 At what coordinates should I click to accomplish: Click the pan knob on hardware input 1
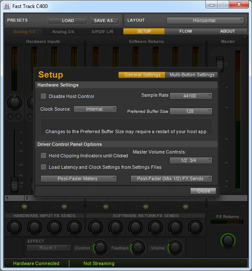[x=14, y=103]
